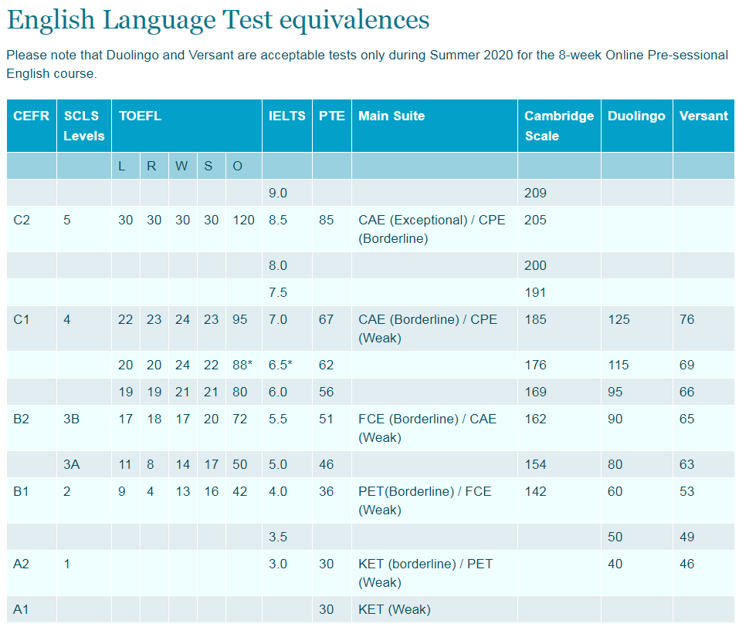Viewport: 739px width, 630px height.
Task: Click 'FCE (Borderline) / CAE (Weak)' cell
Action: pyautogui.click(x=435, y=428)
